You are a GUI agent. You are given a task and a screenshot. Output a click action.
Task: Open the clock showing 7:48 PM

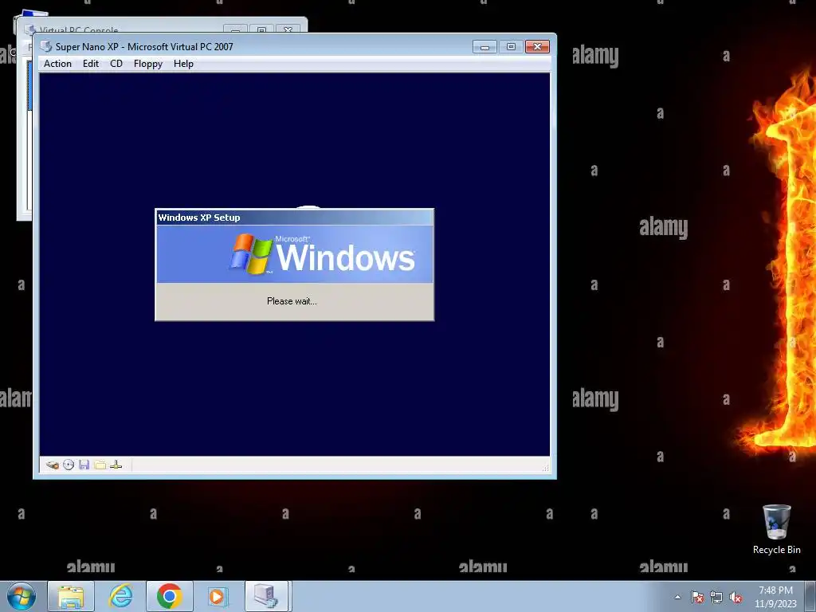[x=775, y=597]
